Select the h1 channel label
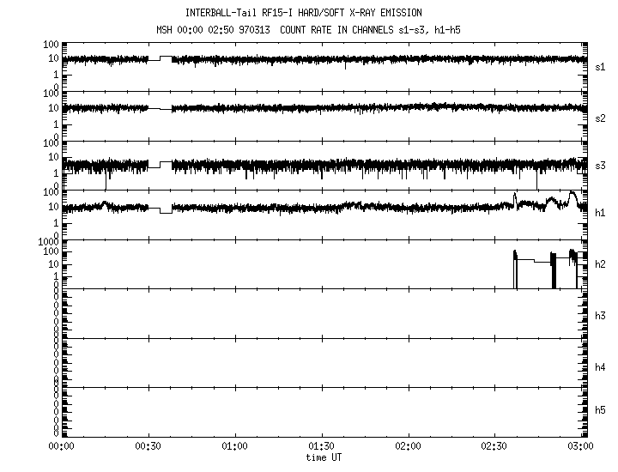This screenshot has width=618, height=472. point(601,212)
